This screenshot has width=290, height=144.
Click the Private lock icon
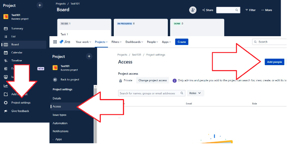click(121, 81)
